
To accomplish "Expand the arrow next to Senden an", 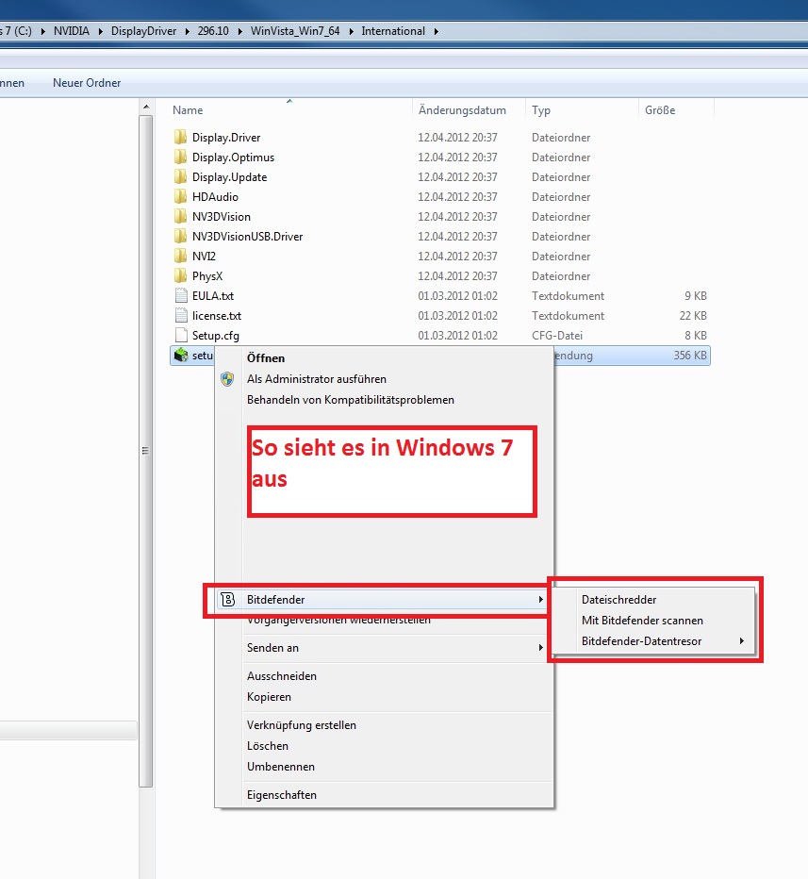I will pyautogui.click(x=540, y=648).
